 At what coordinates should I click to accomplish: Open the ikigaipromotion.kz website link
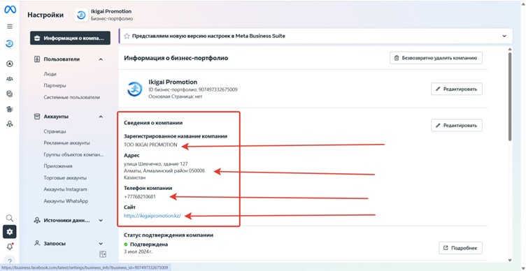click(x=152, y=216)
